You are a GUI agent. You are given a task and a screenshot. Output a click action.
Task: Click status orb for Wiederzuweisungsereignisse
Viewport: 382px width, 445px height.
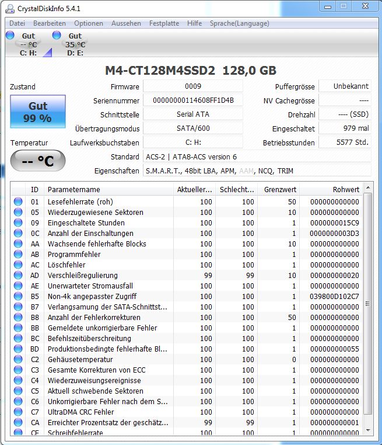point(18,380)
